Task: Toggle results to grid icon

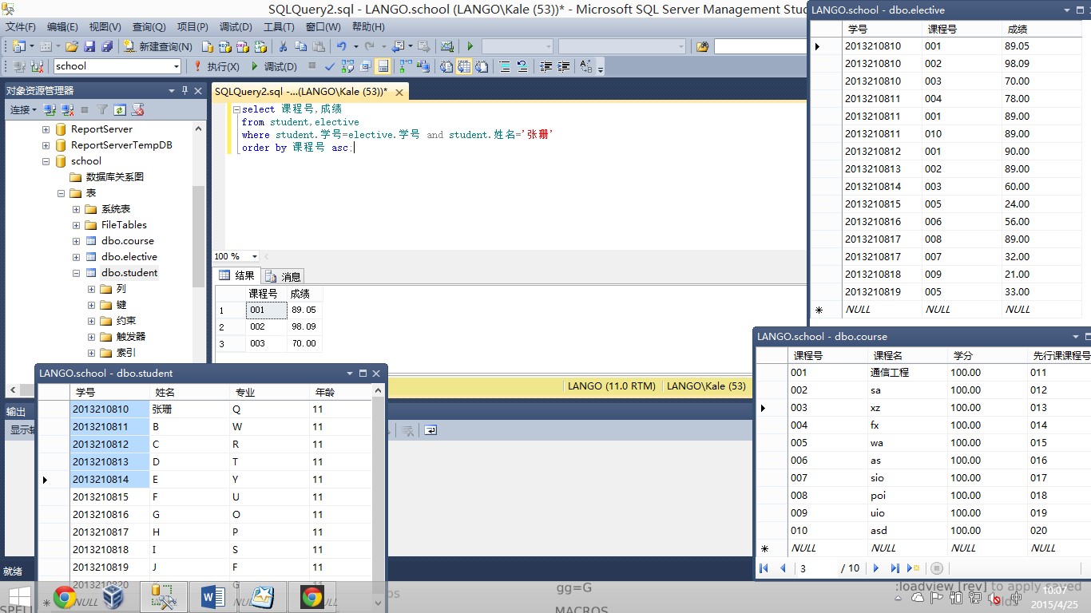Action: [464, 66]
